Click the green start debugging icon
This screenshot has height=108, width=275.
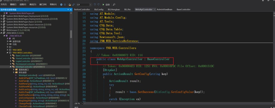(103, 5)
